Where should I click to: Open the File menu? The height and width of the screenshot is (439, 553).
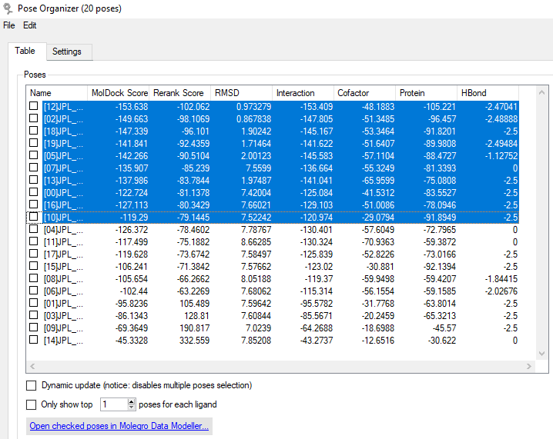8,25
